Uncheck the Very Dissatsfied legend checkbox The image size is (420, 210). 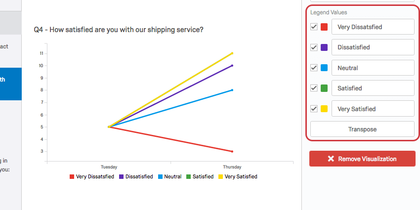(314, 27)
